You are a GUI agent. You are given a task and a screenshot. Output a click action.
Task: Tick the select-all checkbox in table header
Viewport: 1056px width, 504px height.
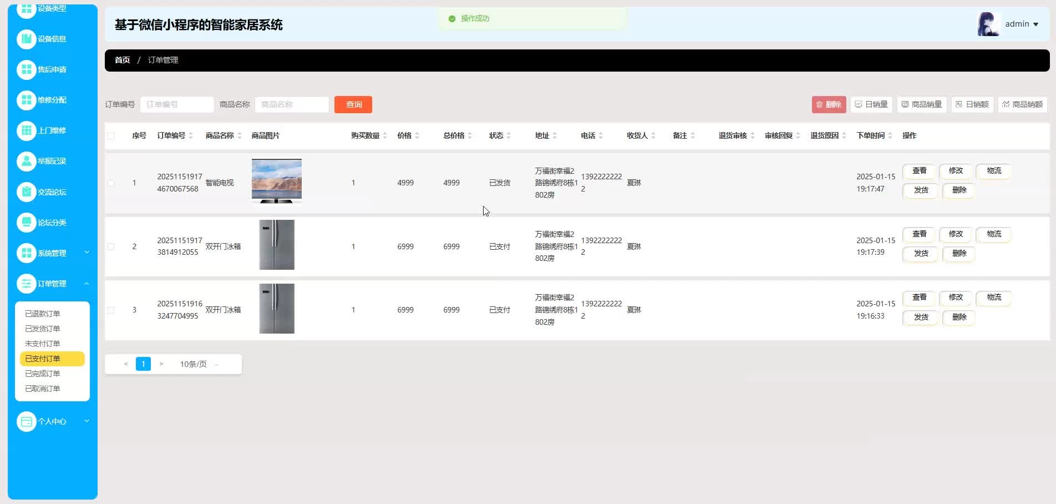[111, 135]
